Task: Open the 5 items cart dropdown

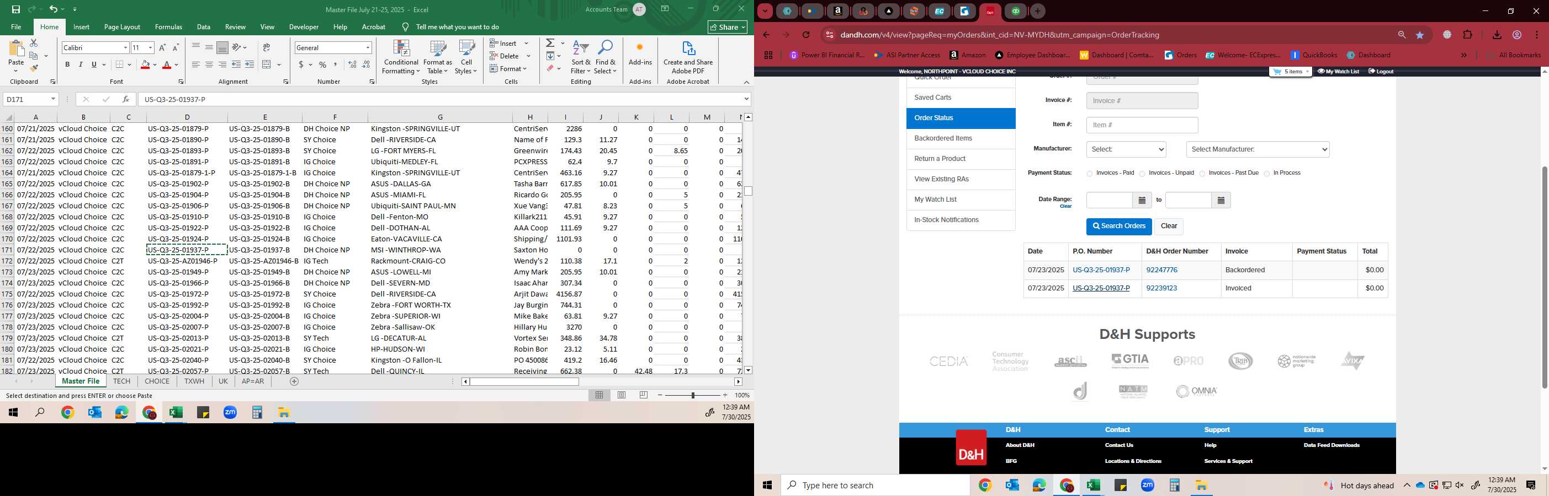Action: pyautogui.click(x=1291, y=72)
